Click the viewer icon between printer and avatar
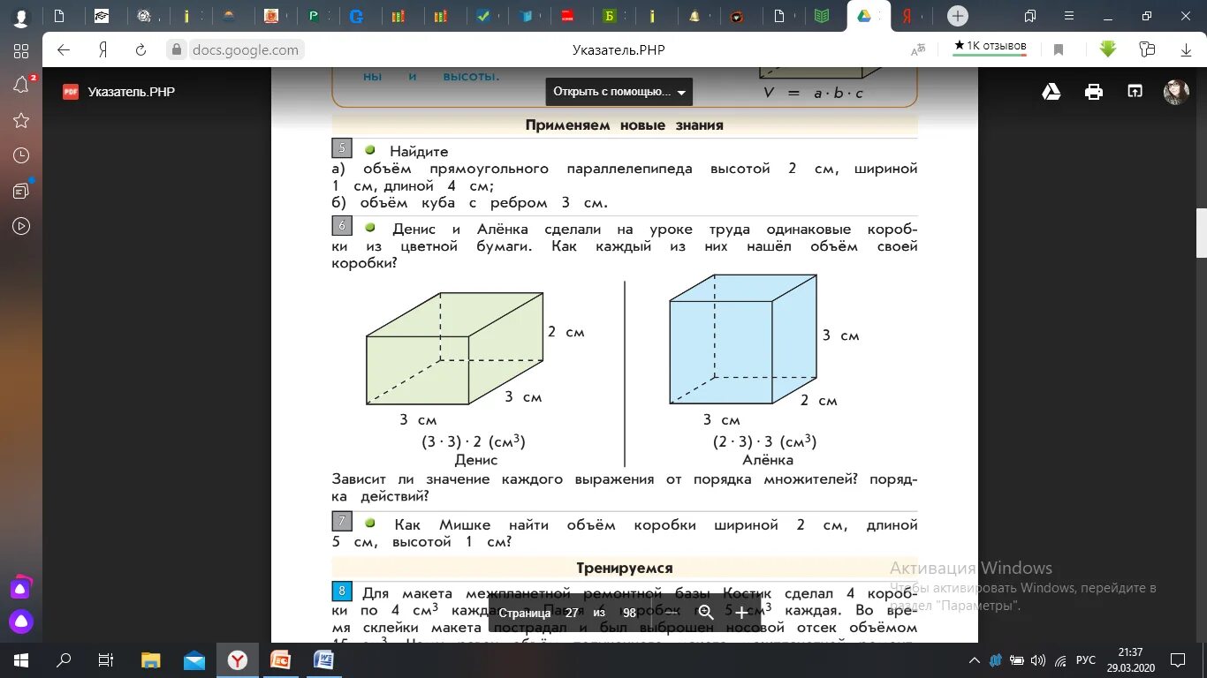Screen dimensions: 1207x678 tap(1135, 92)
